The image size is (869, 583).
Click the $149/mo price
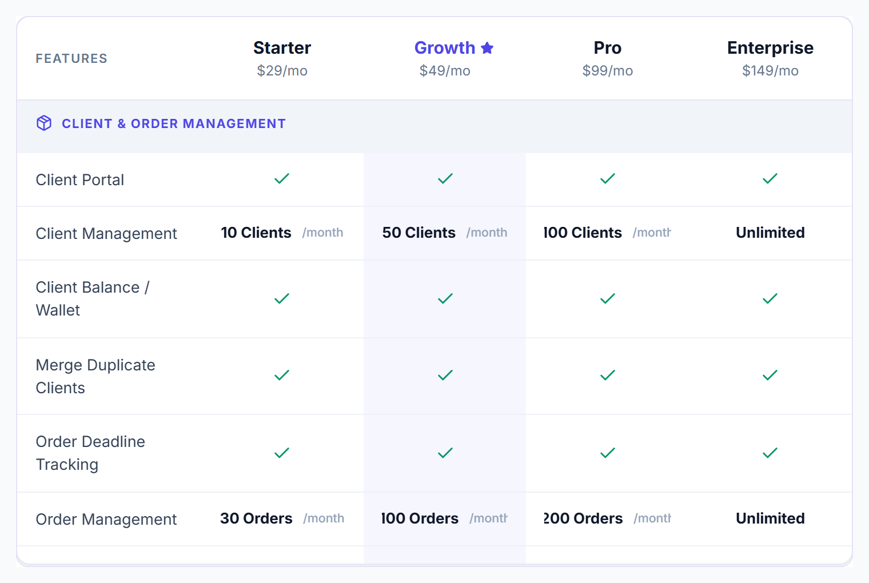click(770, 71)
